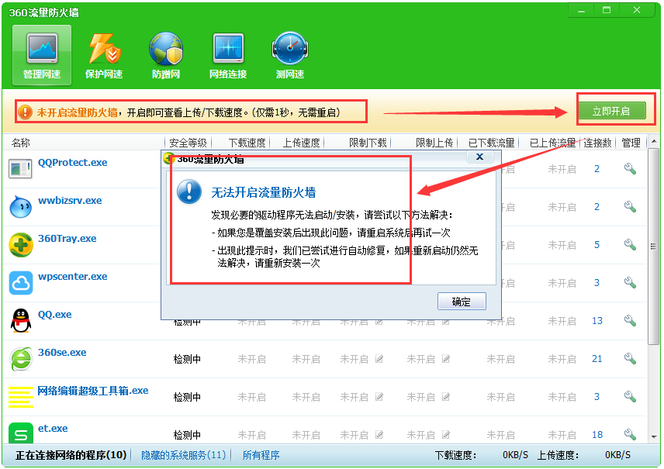The width and height of the screenshot is (664, 469).
Task: Minimize the 360流量防火墙 window
Action: coord(582,10)
